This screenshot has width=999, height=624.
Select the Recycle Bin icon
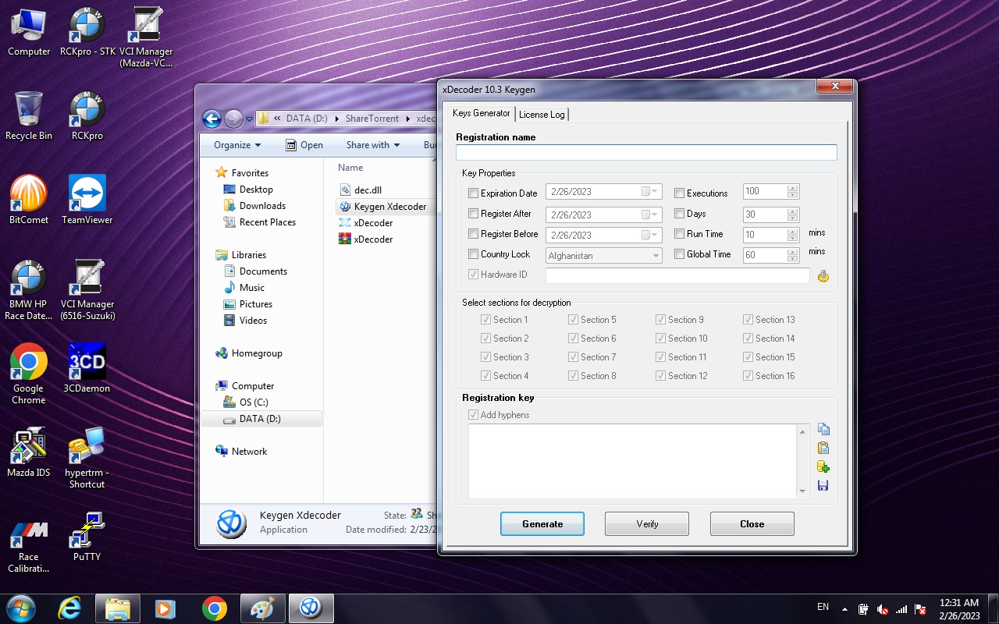(29, 116)
